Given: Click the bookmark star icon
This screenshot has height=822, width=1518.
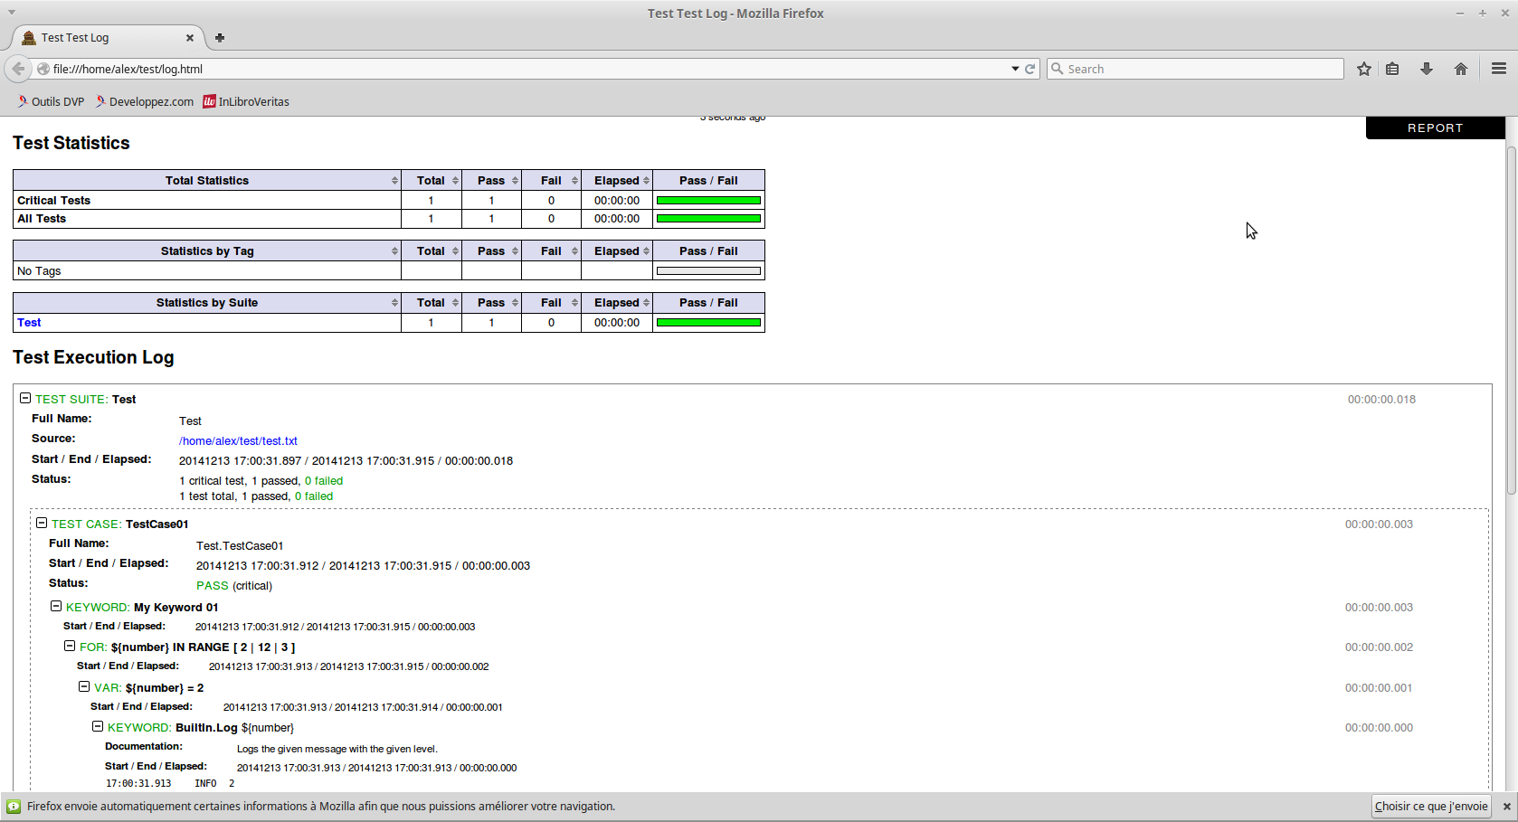Looking at the screenshot, I should tap(1363, 69).
